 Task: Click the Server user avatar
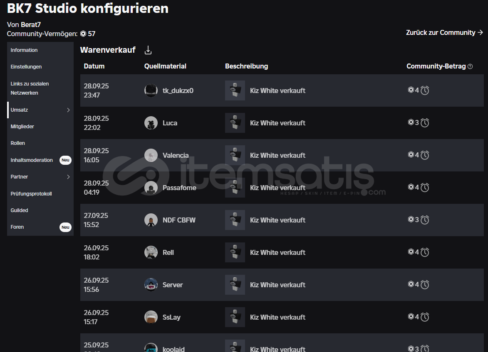tap(151, 285)
